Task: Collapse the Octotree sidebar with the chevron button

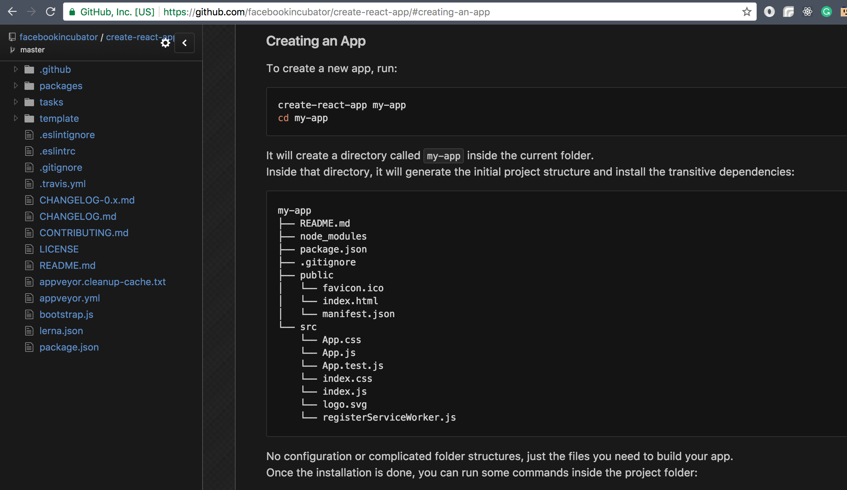Action: coord(185,43)
